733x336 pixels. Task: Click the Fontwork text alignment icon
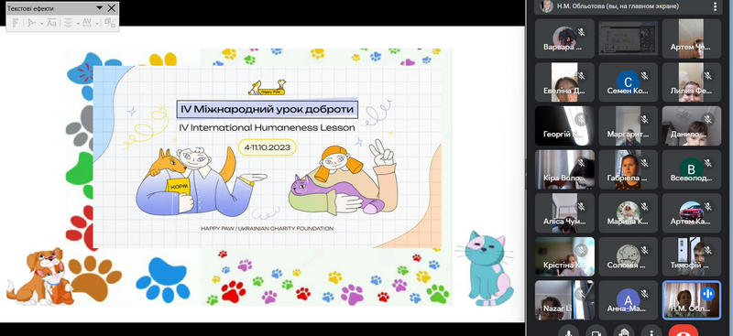click(68, 23)
